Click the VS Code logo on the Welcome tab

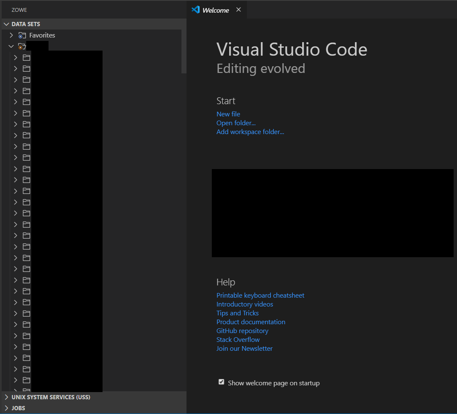click(x=195, y=10)
